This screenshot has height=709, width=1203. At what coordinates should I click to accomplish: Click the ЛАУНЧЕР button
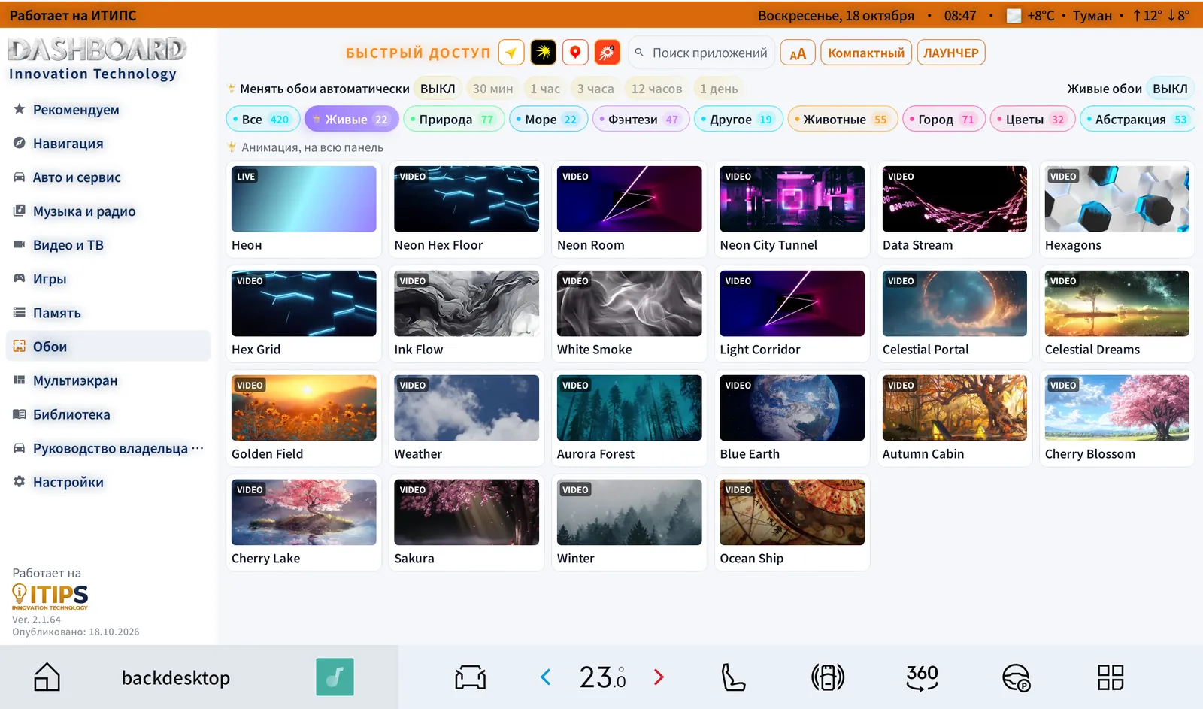[951, 53]
